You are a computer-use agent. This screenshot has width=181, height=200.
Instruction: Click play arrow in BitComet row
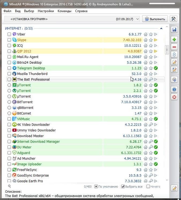[156, 113]
